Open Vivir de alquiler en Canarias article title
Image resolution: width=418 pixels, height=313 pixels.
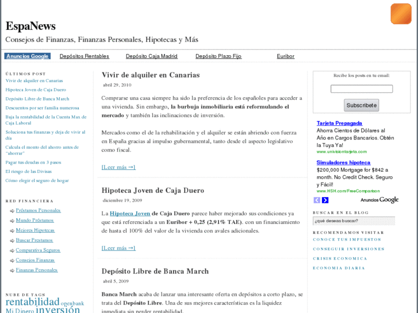pyautogui.click(x=151, y=75)
